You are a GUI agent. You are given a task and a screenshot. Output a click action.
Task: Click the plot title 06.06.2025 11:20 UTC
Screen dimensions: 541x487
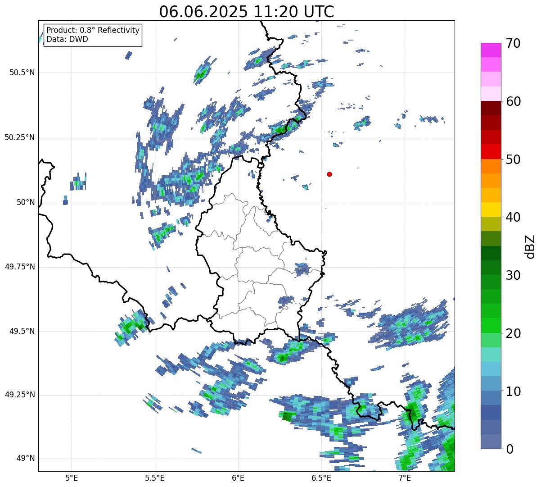[x=247, y=11]
